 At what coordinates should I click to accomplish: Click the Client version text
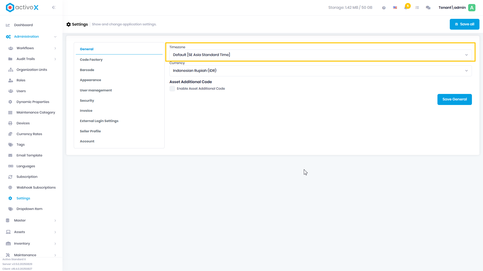pyautogui.click(x=17, y=269)
